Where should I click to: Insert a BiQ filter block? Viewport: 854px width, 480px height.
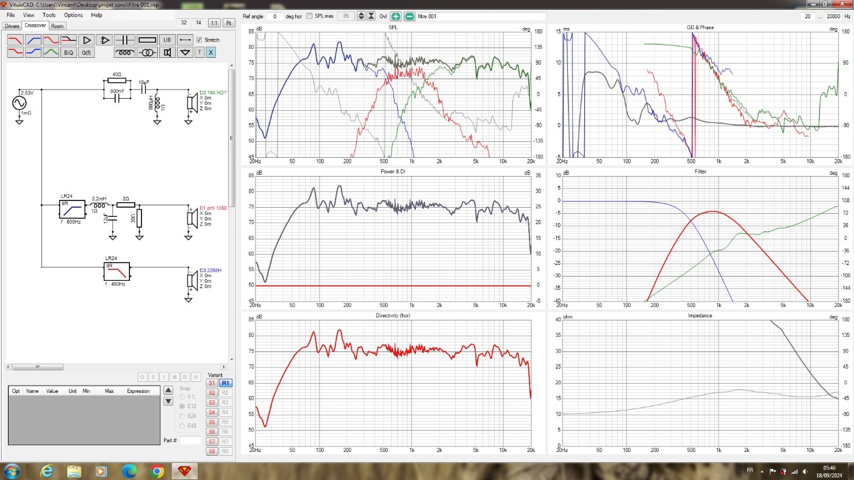pos(68,53)
